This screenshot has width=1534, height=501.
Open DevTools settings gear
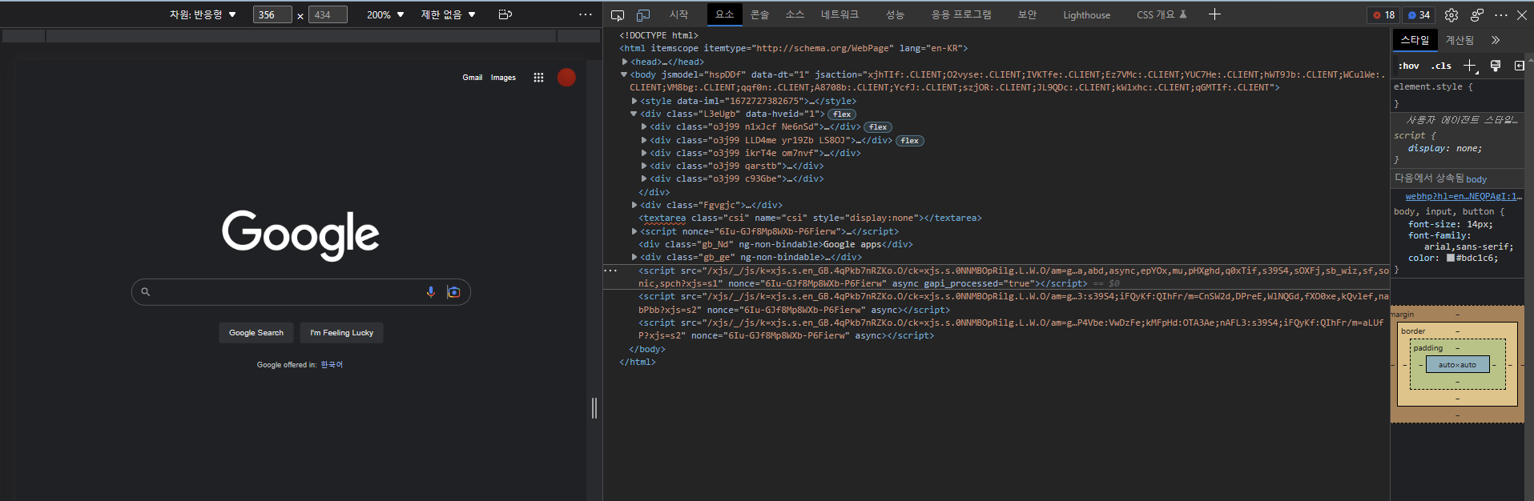tap(1451, 14)
